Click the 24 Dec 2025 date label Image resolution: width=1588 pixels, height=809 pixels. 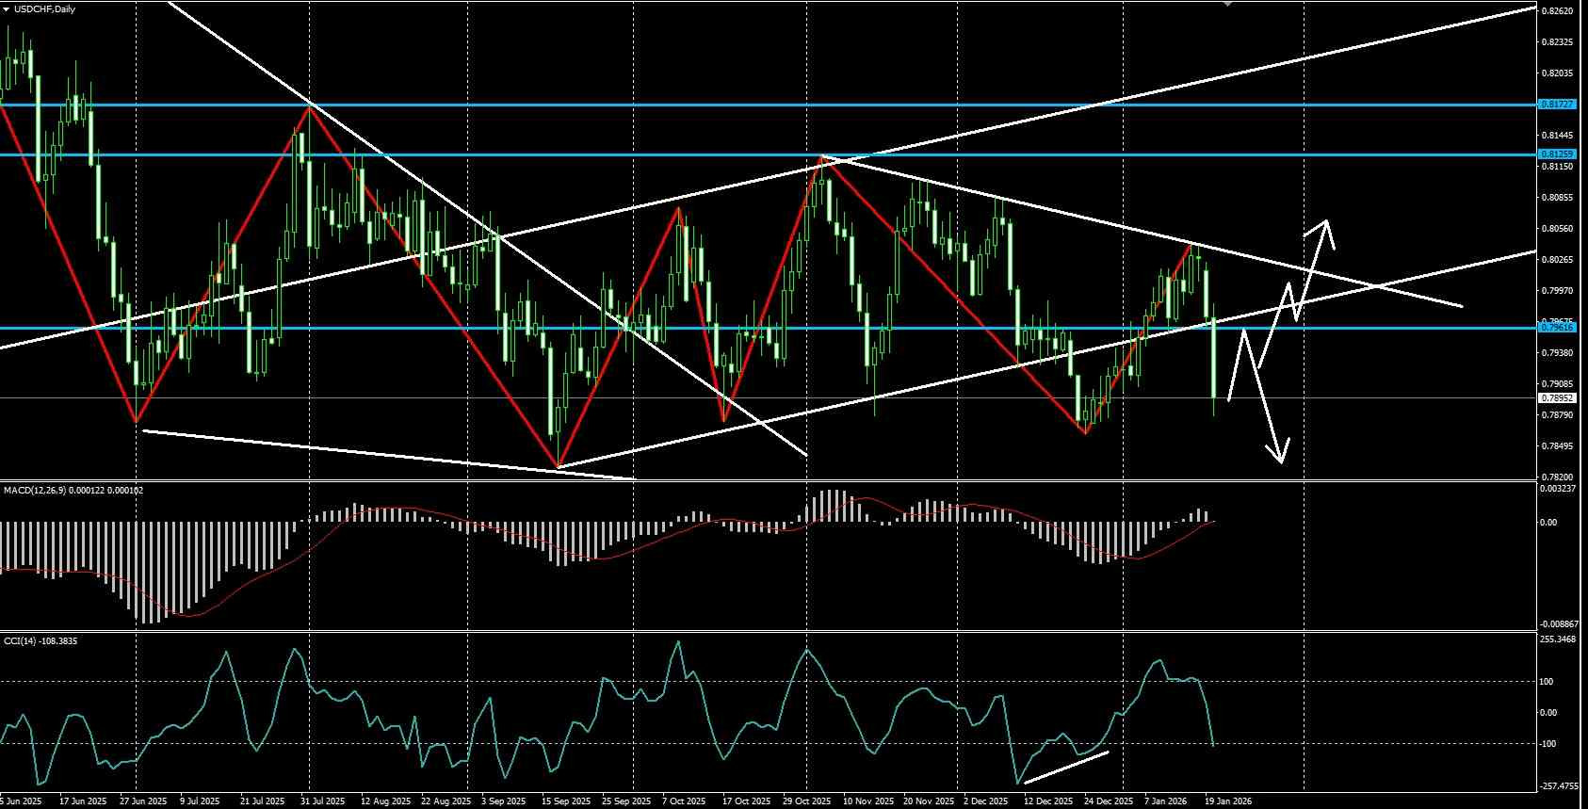pos(1109,801)
